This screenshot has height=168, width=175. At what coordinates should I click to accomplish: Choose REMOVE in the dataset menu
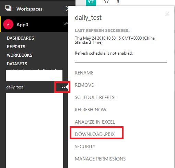click(x=84, y=85)
